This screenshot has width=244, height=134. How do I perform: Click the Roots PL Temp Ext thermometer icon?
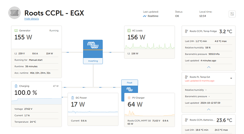click(186, 77)
